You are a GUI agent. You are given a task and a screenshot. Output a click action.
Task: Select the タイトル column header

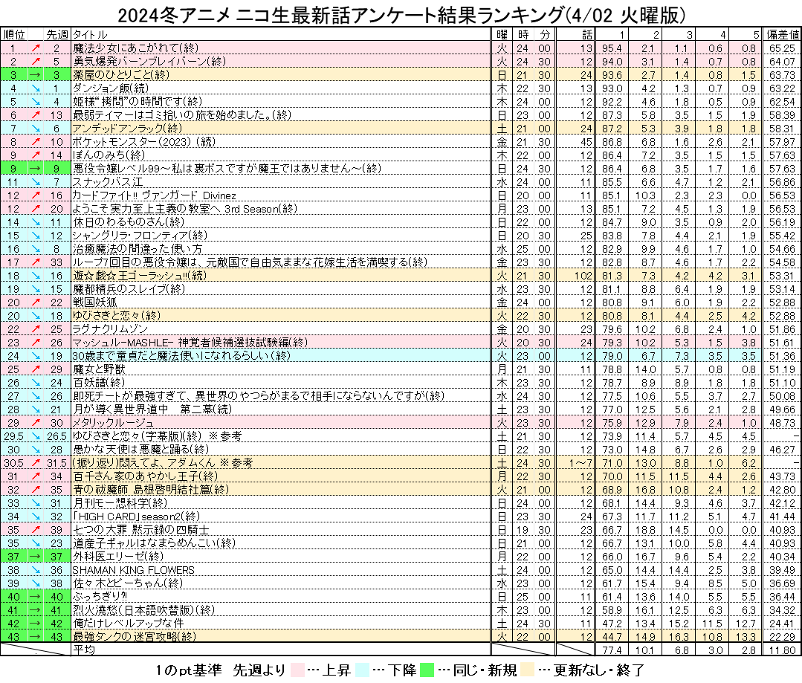[91, 35]
